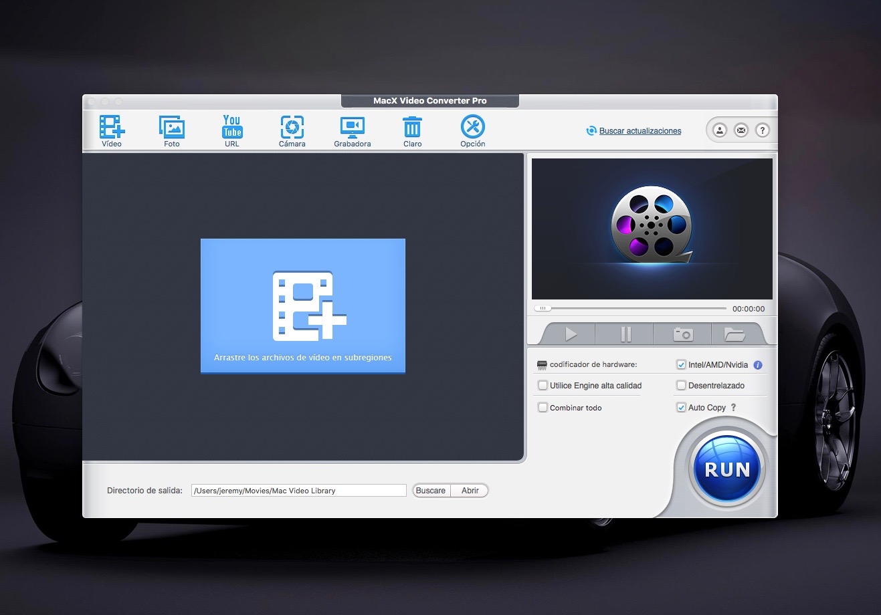Click question mark beside Auto Copy
The image size is (881, 615).
tap(733, 407)
